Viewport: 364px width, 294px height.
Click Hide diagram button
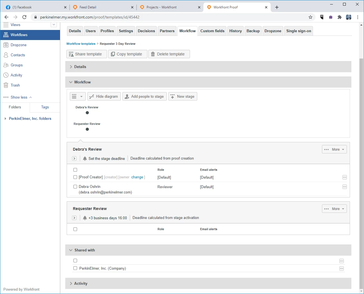point(104,96)
